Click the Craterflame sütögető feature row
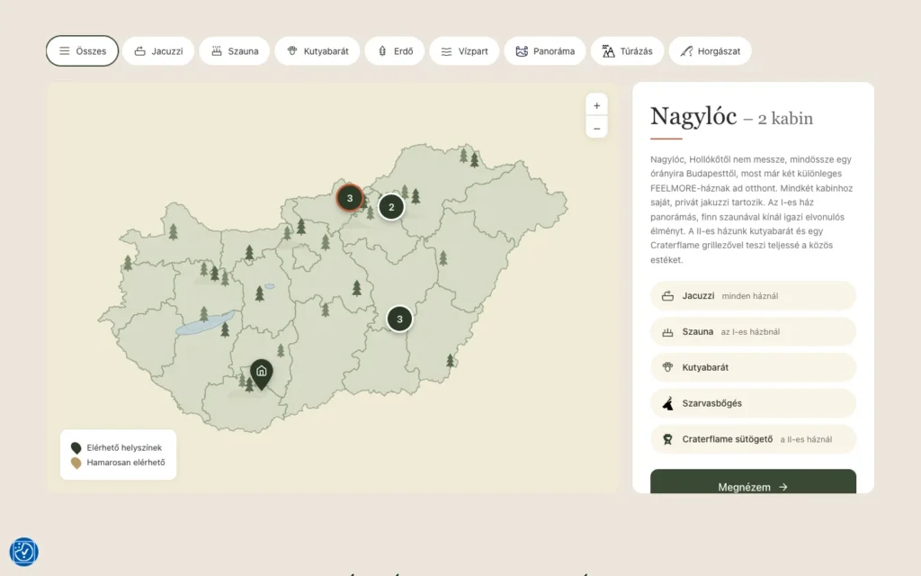 pos(753,439)
